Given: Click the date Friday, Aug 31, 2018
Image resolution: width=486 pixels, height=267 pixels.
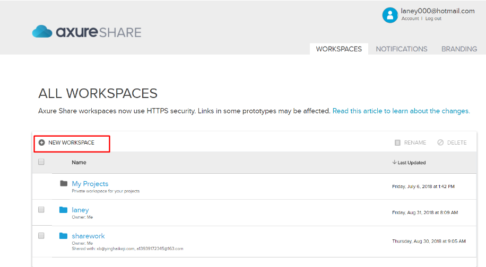Looking at the screenshot, I should [425, 212].
